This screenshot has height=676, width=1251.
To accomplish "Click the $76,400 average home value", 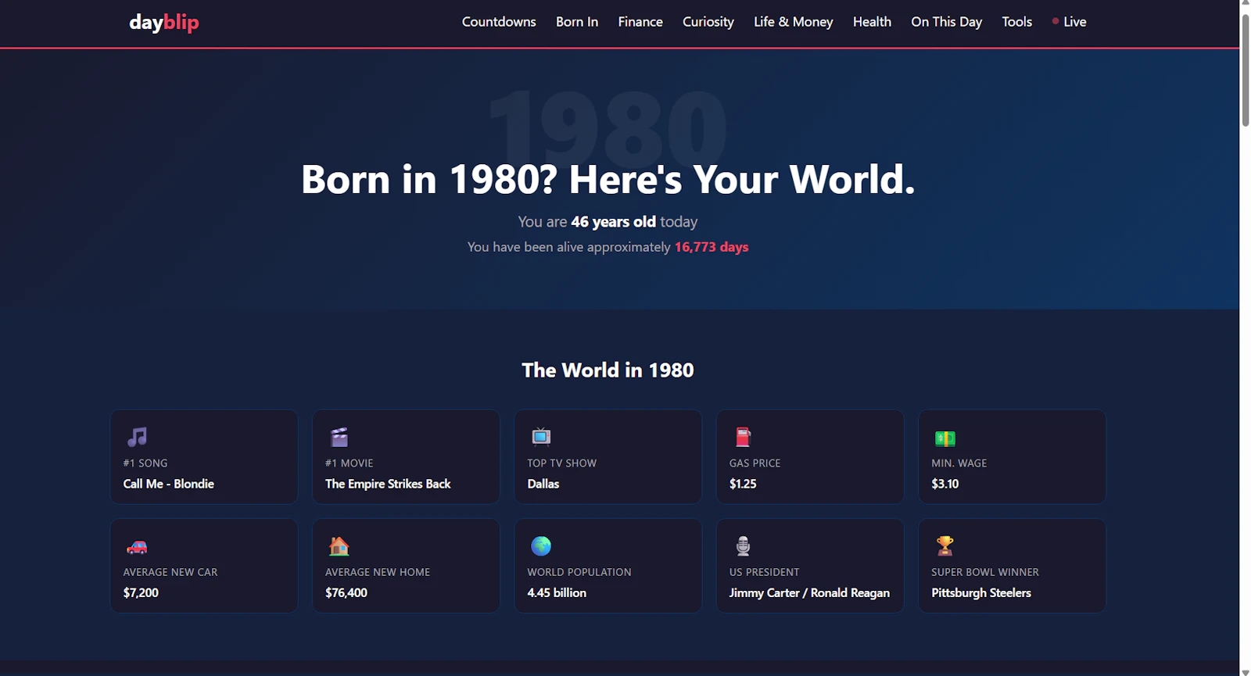I will point(346,592).
